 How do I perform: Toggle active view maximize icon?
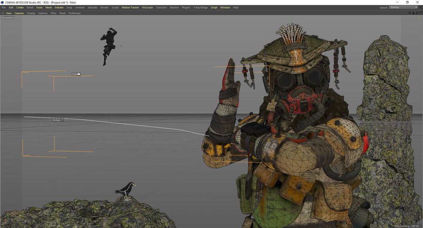tap(421, 13)
